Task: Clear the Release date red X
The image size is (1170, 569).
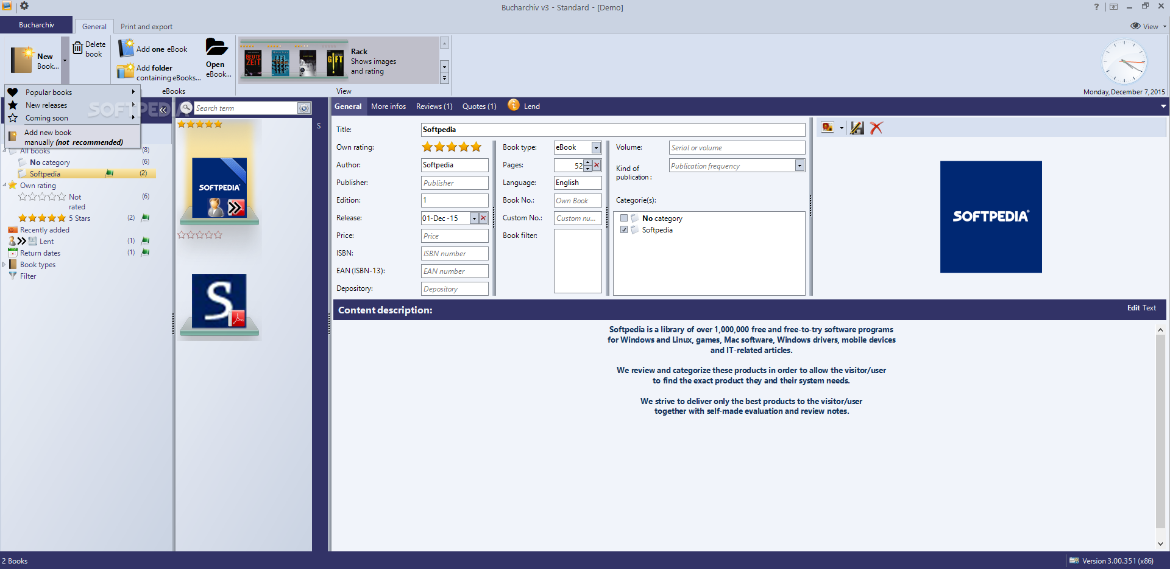Action: 483,218
